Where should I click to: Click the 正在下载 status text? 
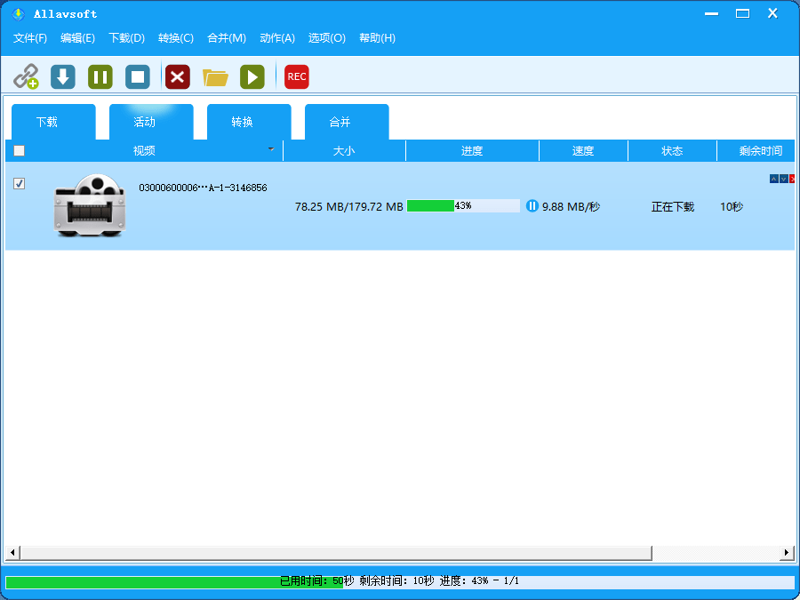673,206
